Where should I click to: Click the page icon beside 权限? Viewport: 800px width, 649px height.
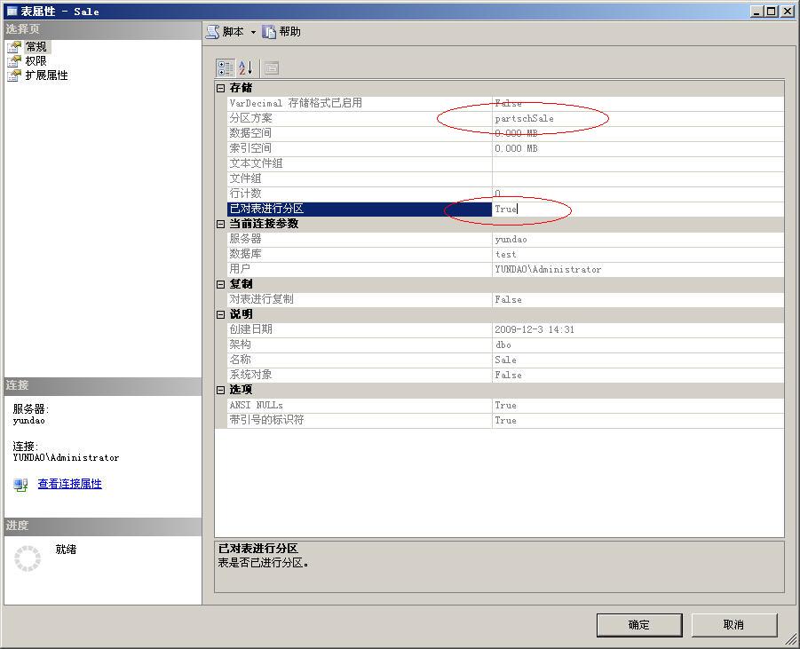pos(12,61)
